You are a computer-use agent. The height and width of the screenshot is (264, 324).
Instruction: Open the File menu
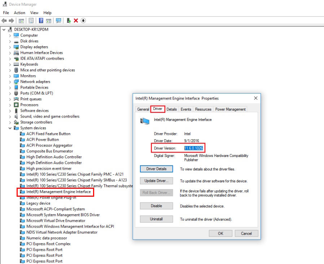click(6, 13)
